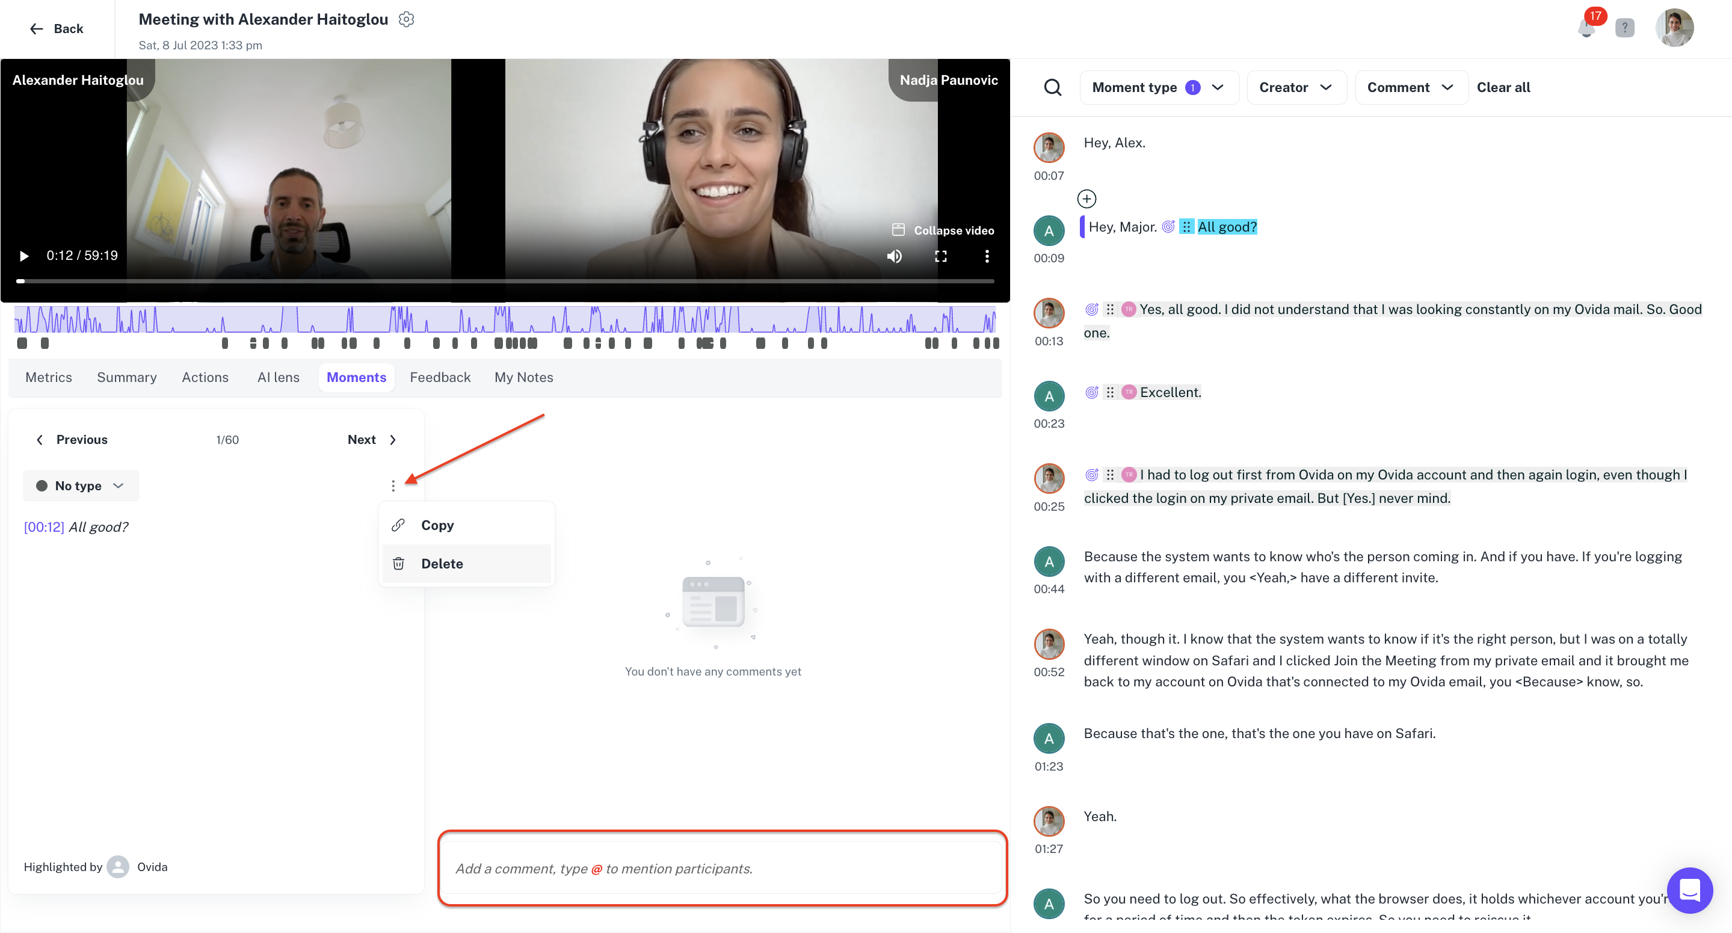
Task: Open video player more options menu
Action: point(987,256)
